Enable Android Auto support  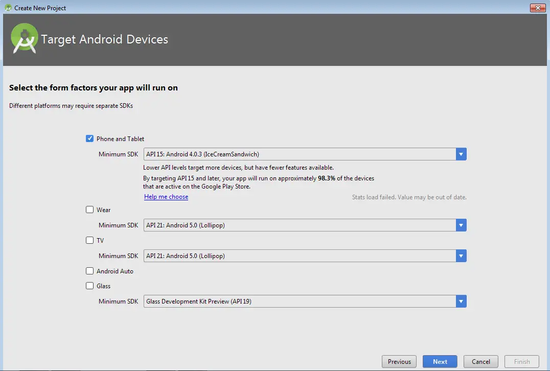[89, 271]
